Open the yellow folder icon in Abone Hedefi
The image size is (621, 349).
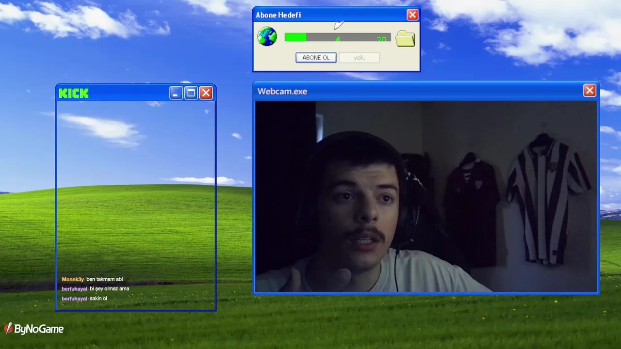click(x=405, y=38)
